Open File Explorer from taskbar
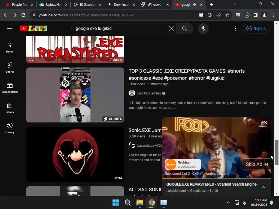Screen dimensions: 279x209 click(140, 202)
